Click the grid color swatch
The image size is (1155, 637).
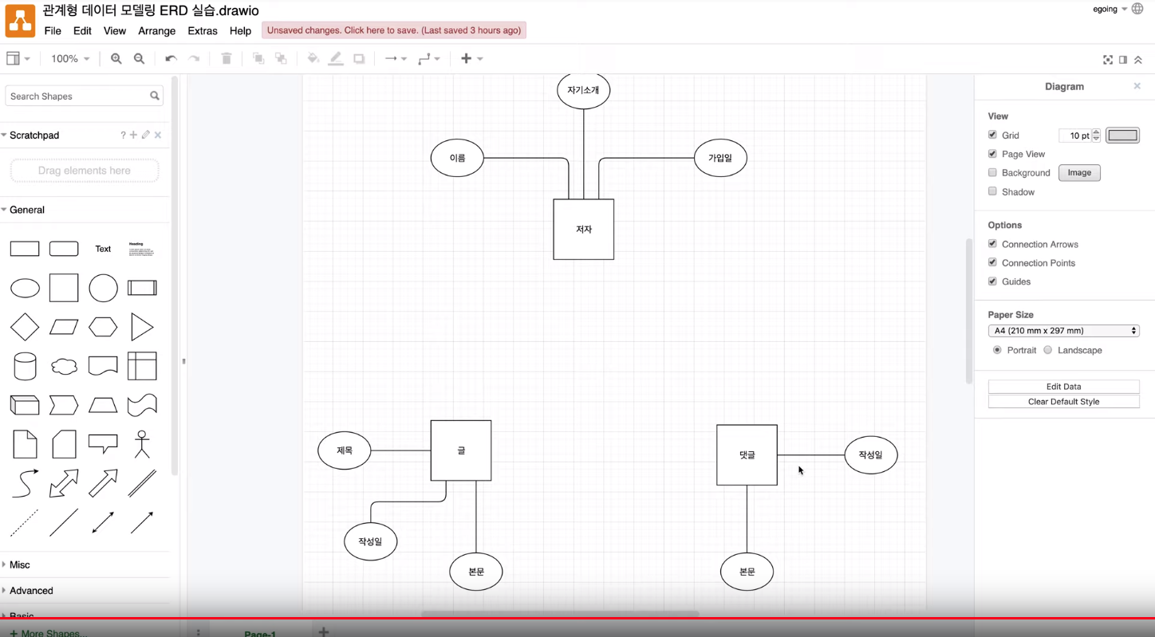(x=1122, y=136)
